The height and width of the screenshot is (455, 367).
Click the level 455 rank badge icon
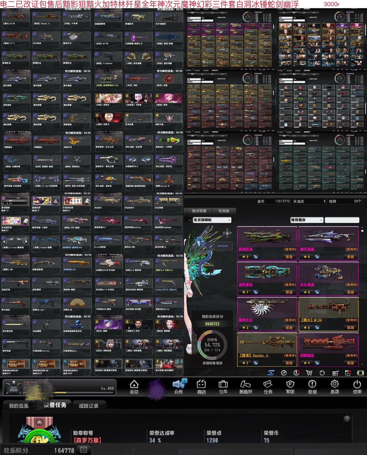13,387
